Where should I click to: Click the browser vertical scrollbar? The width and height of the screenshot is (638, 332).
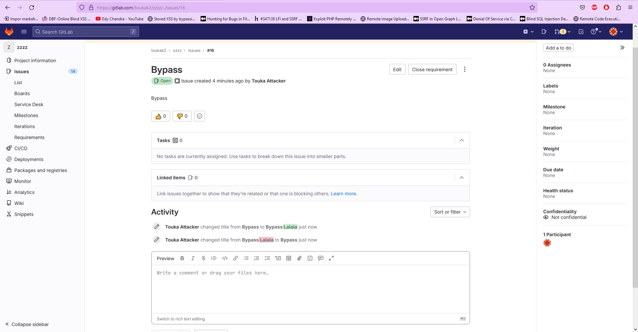[635, 166]
